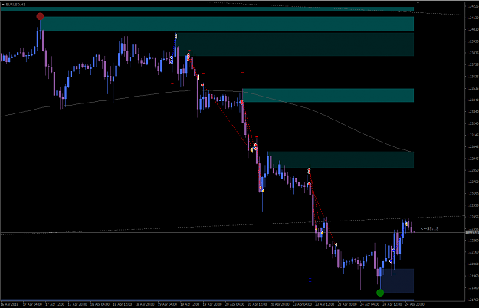Click the 24 Apr 20:00 label on the time axis

415,304
